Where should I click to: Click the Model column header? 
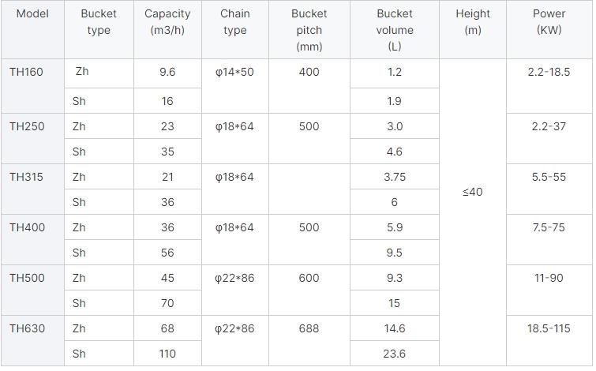click(32, 14)
